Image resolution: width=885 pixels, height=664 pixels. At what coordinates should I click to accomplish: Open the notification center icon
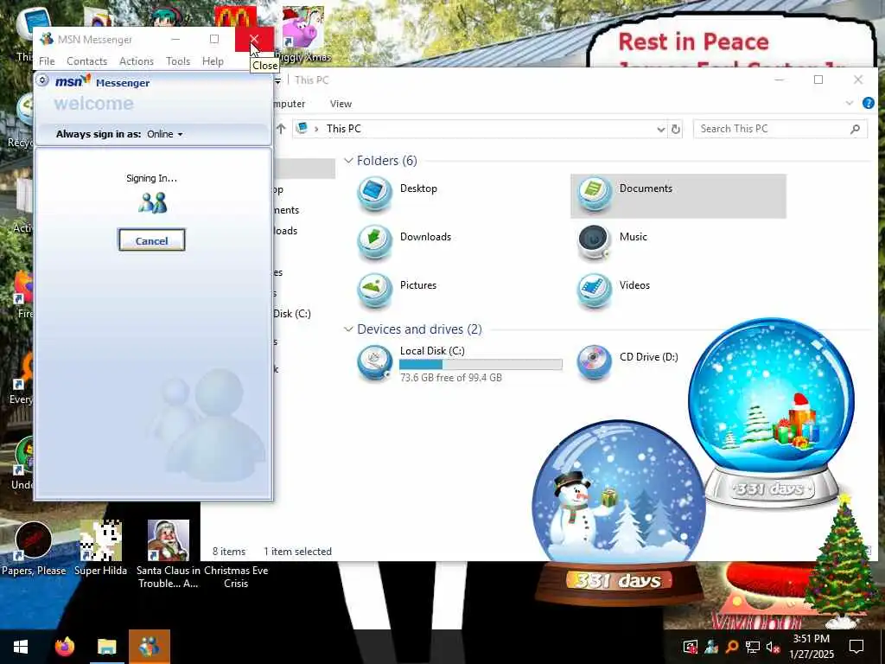click(x=856, y=647)
